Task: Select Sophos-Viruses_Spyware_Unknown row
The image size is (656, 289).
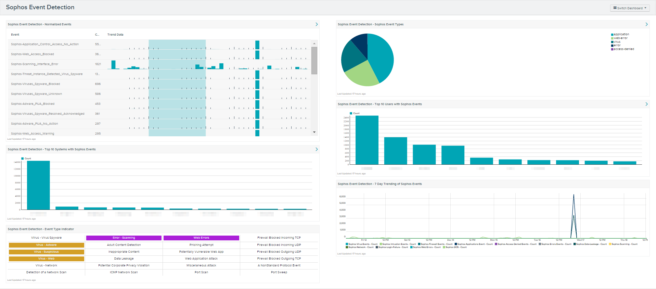Action: coord(159,94)
